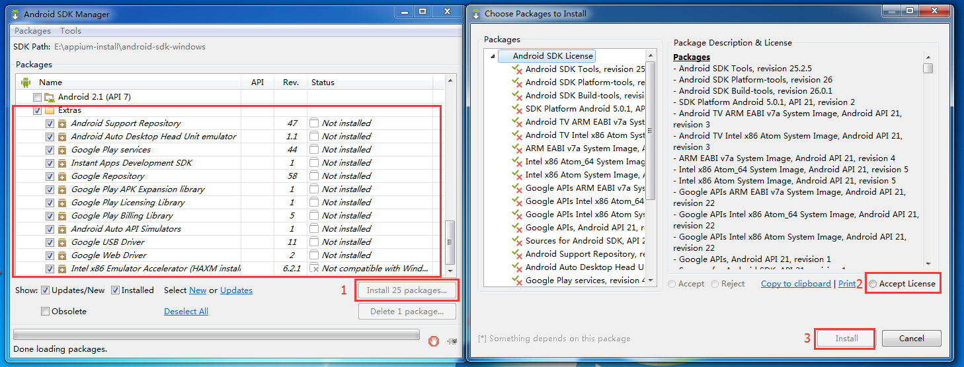
Task: Click Delete 1 package button
Action: pyautogui.click(x=407, y=312)
